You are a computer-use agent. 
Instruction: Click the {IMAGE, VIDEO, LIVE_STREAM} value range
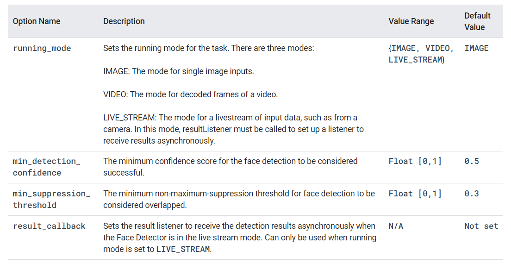(x=421, y=54)
